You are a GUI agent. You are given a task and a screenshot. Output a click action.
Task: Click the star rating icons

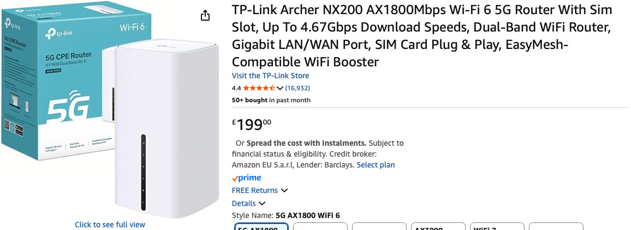259,88
